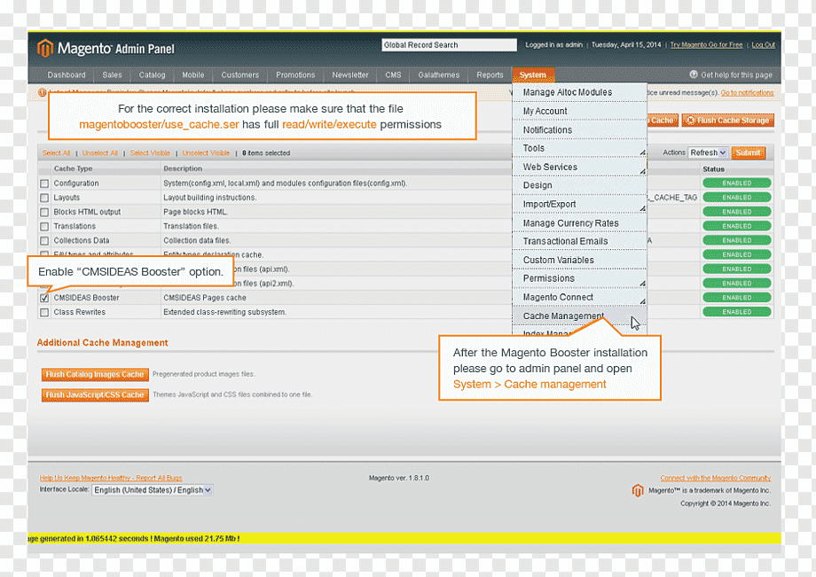
Task: Check the Class Rewrites checkbox
Action: point(44,312)
